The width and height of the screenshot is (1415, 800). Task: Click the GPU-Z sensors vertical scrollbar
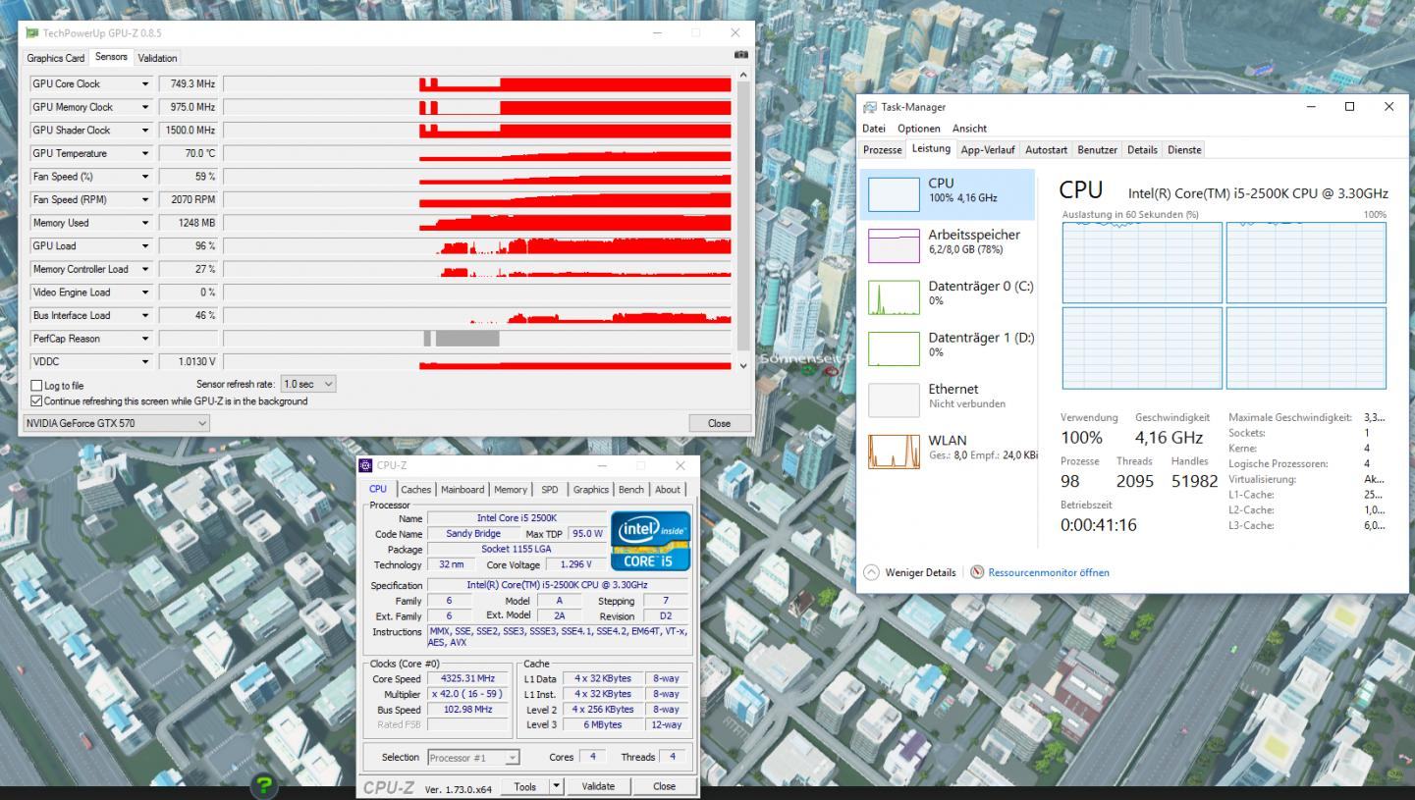point(743,220)
